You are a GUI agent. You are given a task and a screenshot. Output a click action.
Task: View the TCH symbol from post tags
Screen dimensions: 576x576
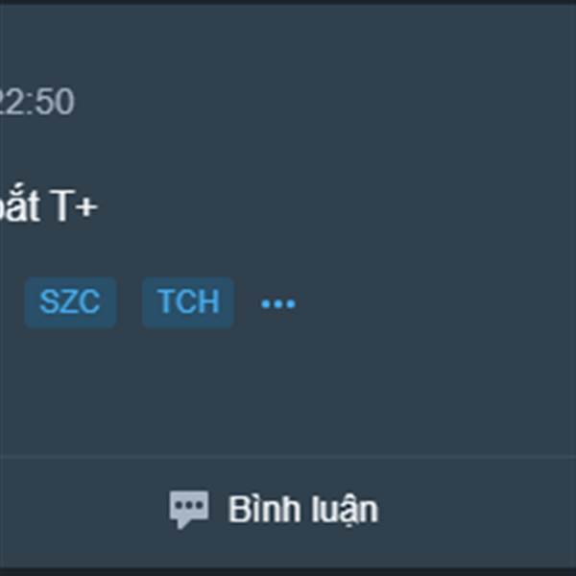click(188, 302)
